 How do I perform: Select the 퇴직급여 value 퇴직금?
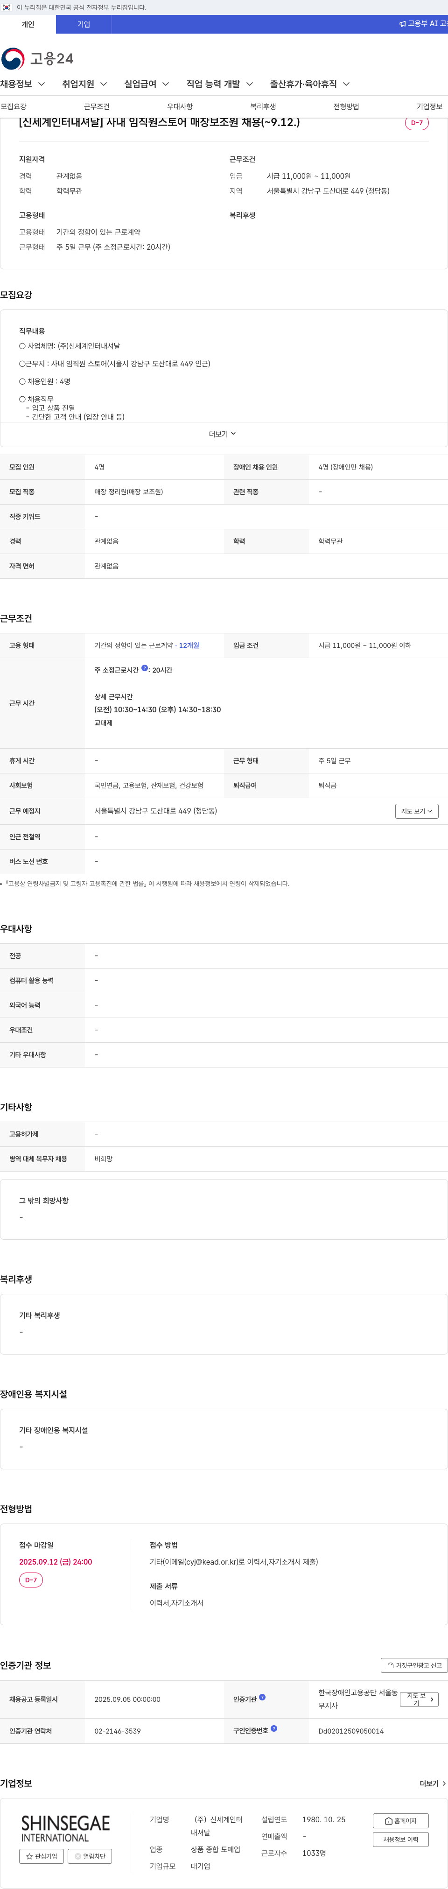coord(327,786)
